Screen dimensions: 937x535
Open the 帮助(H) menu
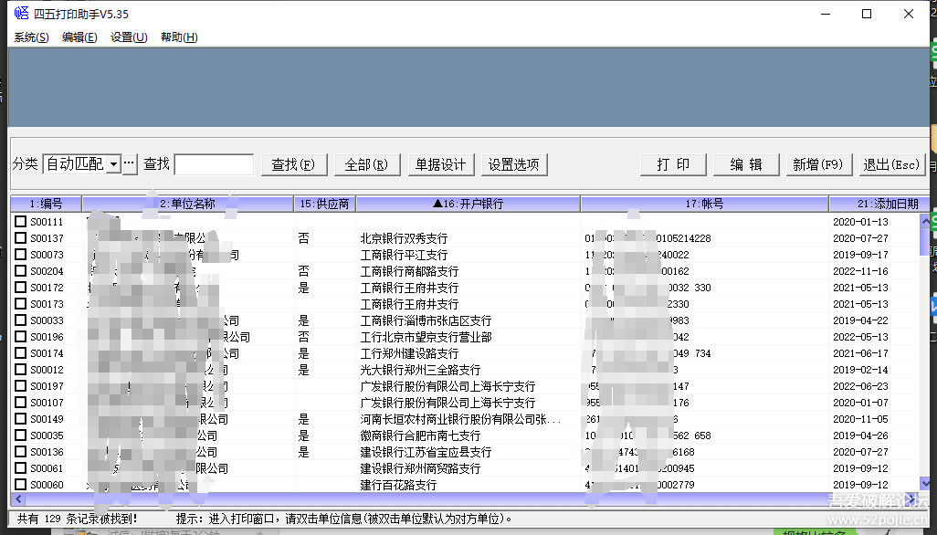179,37
